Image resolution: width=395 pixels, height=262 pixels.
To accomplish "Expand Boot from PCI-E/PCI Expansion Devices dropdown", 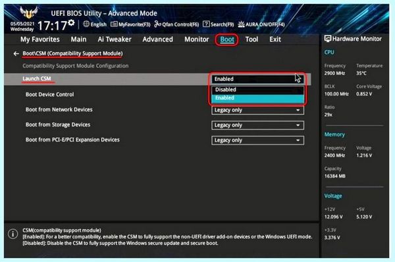I will click(257, 140).
